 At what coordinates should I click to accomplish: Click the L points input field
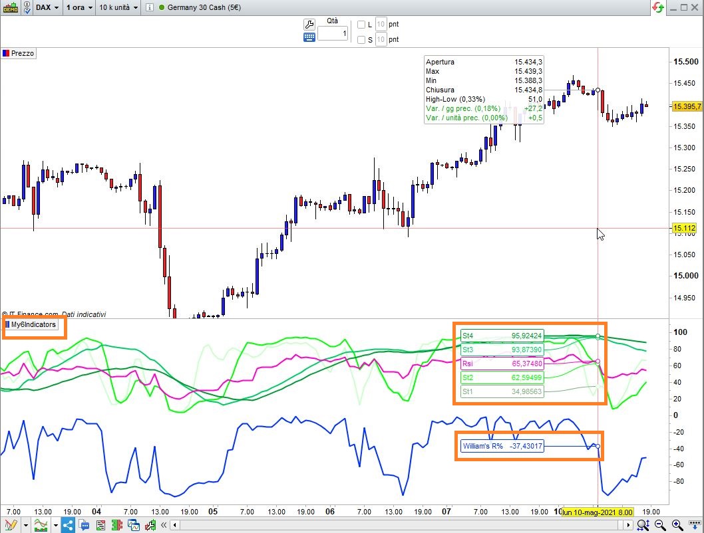[x=381, y=24]
